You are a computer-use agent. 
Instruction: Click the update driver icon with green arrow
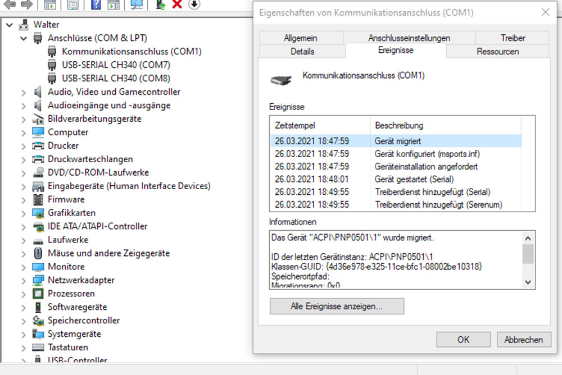coord(160,5)
